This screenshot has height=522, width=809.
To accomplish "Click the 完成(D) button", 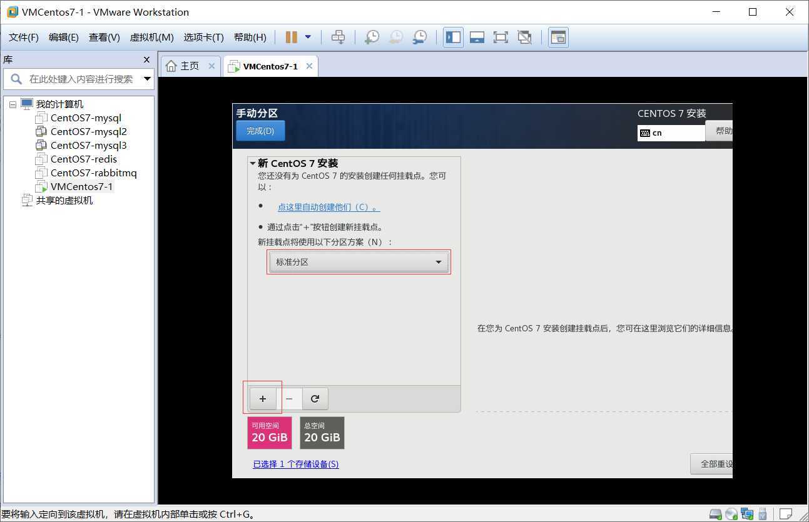I will [260, 131].
